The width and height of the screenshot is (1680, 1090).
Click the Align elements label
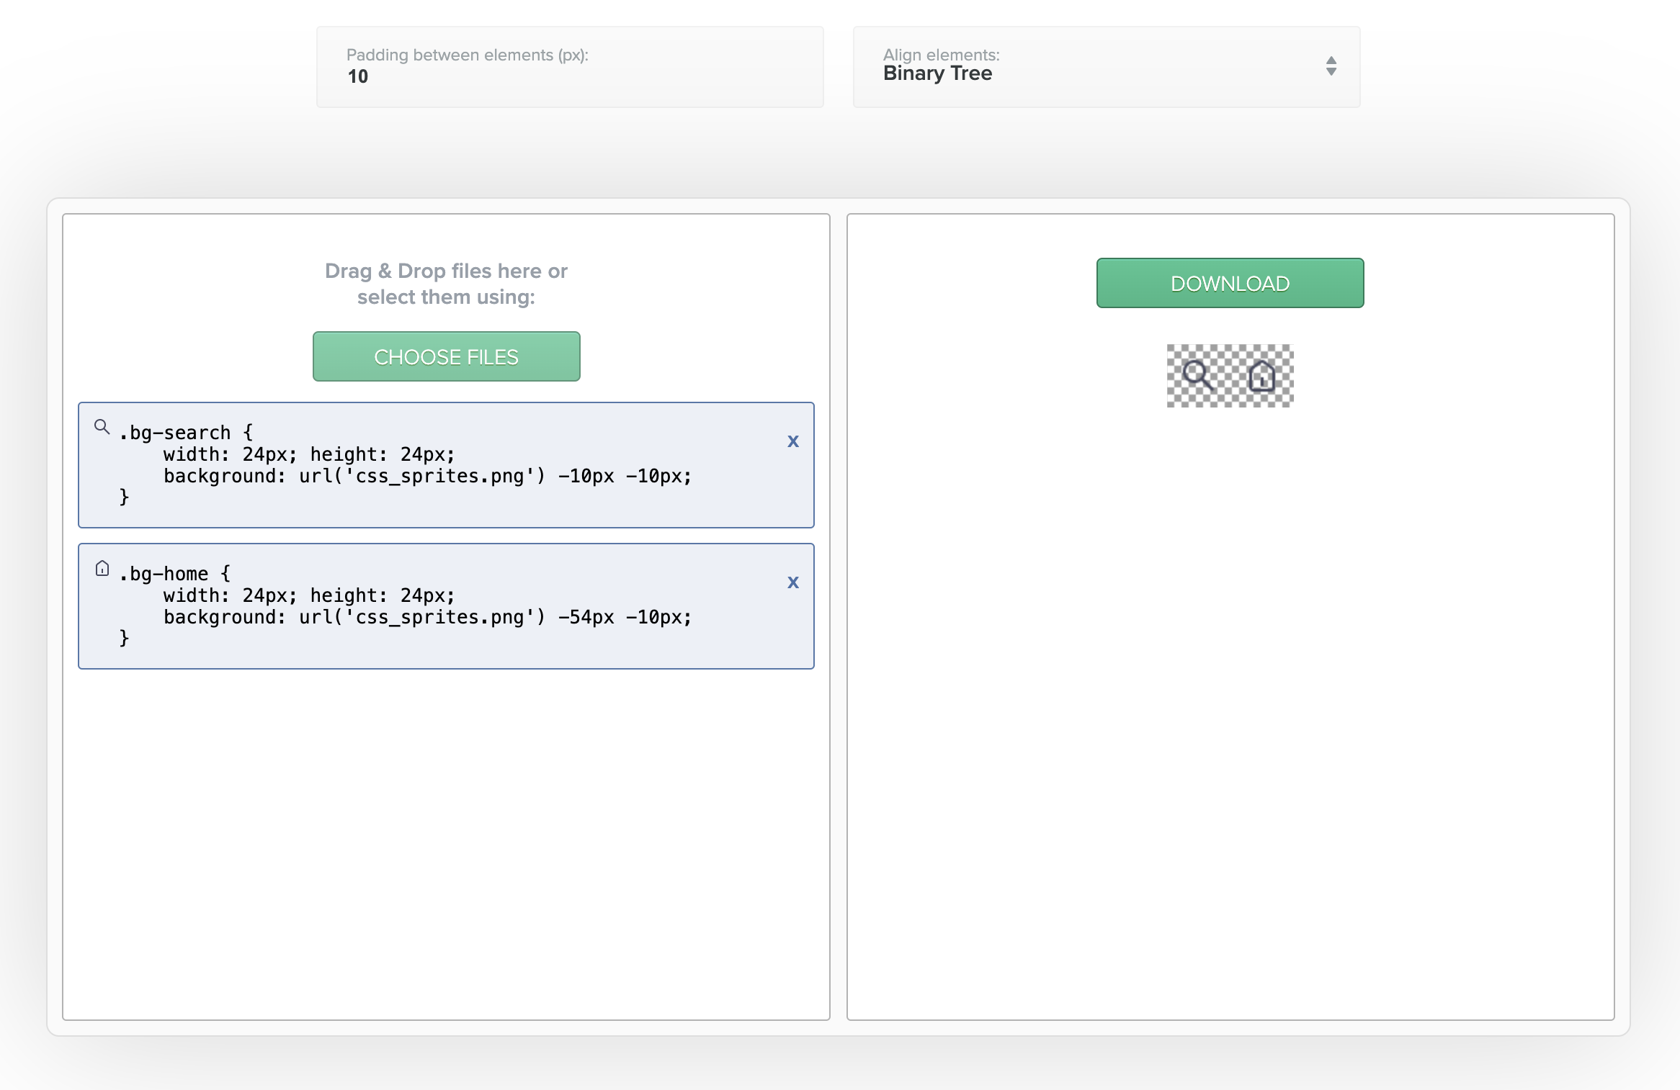tap(941, 55)
